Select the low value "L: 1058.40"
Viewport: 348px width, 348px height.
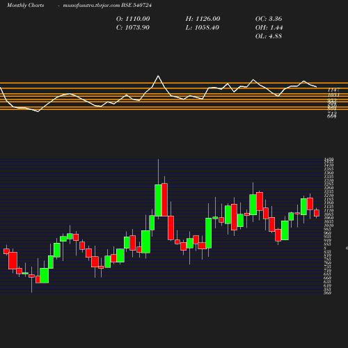203,28
